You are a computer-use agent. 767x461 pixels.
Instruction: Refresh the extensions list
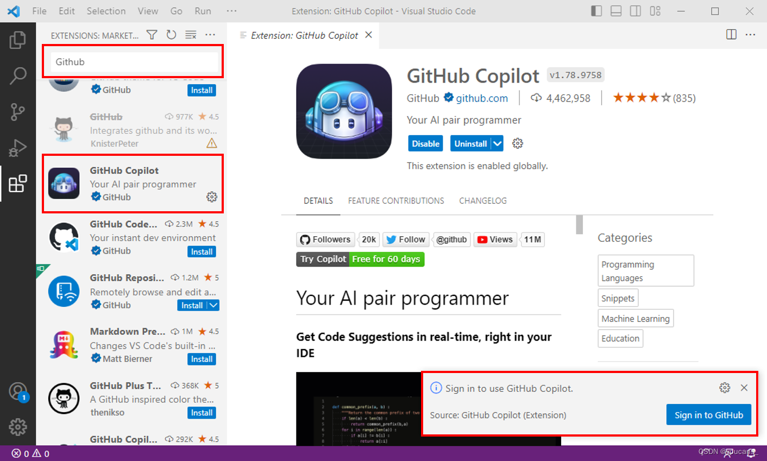(171, 35)
